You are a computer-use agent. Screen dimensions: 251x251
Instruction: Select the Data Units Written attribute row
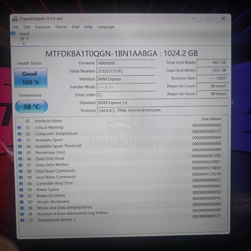tap(120, 165)
